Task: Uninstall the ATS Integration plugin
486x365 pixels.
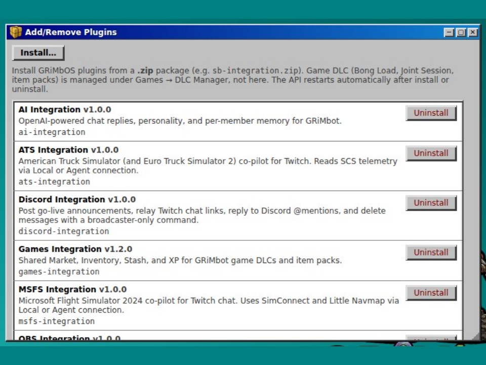Action: (x=431, y=153)
